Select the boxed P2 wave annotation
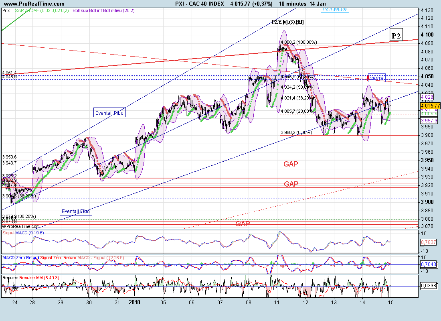 pos(396,35)
